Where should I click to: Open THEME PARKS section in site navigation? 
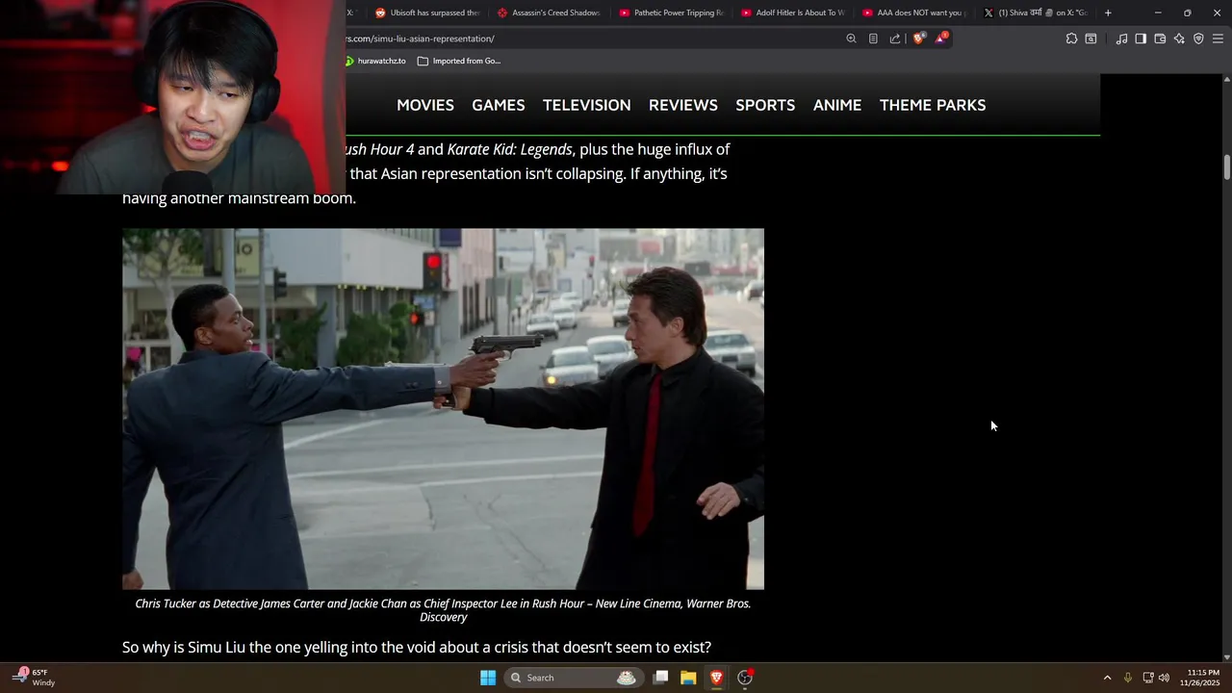coord(933,105)
